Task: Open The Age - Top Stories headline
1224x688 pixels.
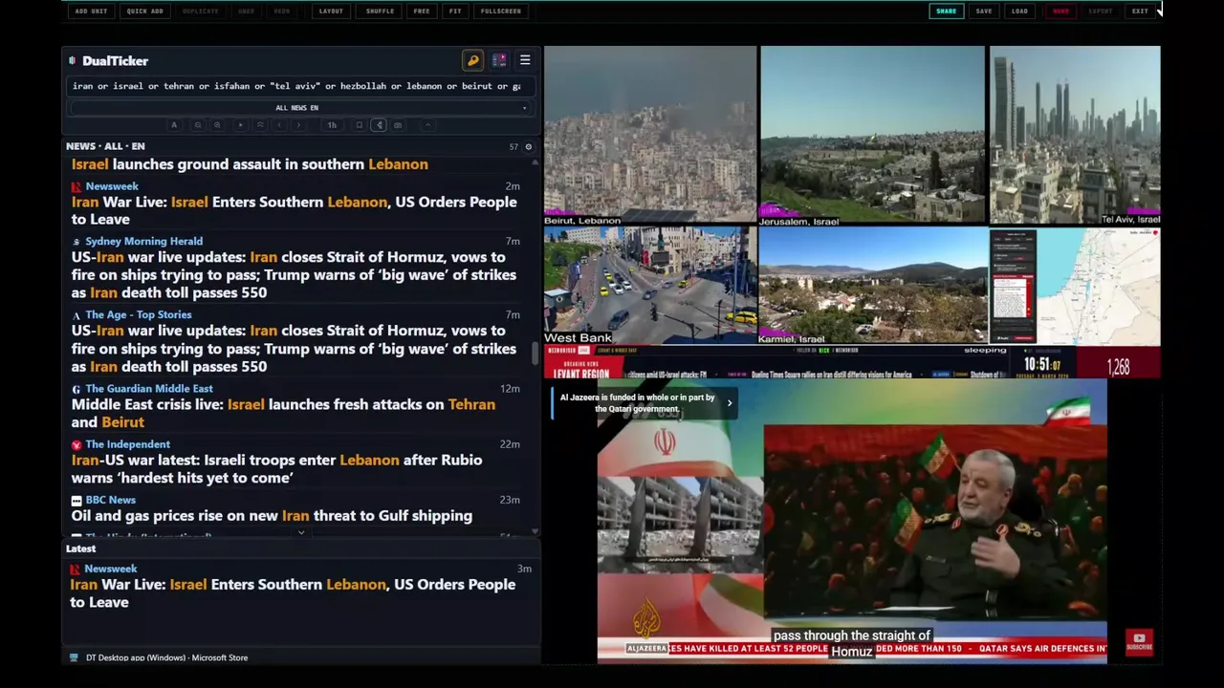Action: pyautogui.click(x=294, y=349)
